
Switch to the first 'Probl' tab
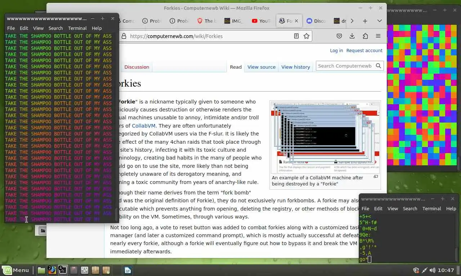coord(151,21)
